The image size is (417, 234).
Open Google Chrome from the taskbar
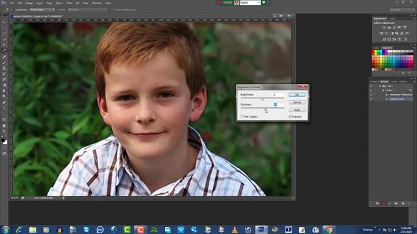point(329,229)
